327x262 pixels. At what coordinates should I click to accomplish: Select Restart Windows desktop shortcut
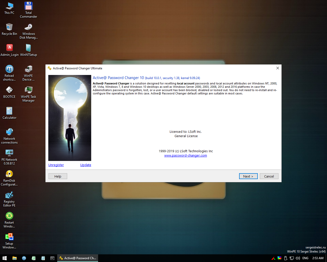click(x=9, y=220)
